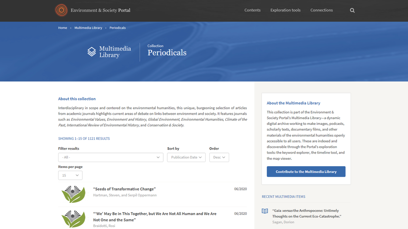Open the Sort by Publication Date dropdown
This screenshot has height=229, width=408.
tap(186, 157)
